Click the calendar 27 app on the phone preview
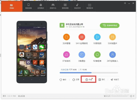 coord(35,55)
